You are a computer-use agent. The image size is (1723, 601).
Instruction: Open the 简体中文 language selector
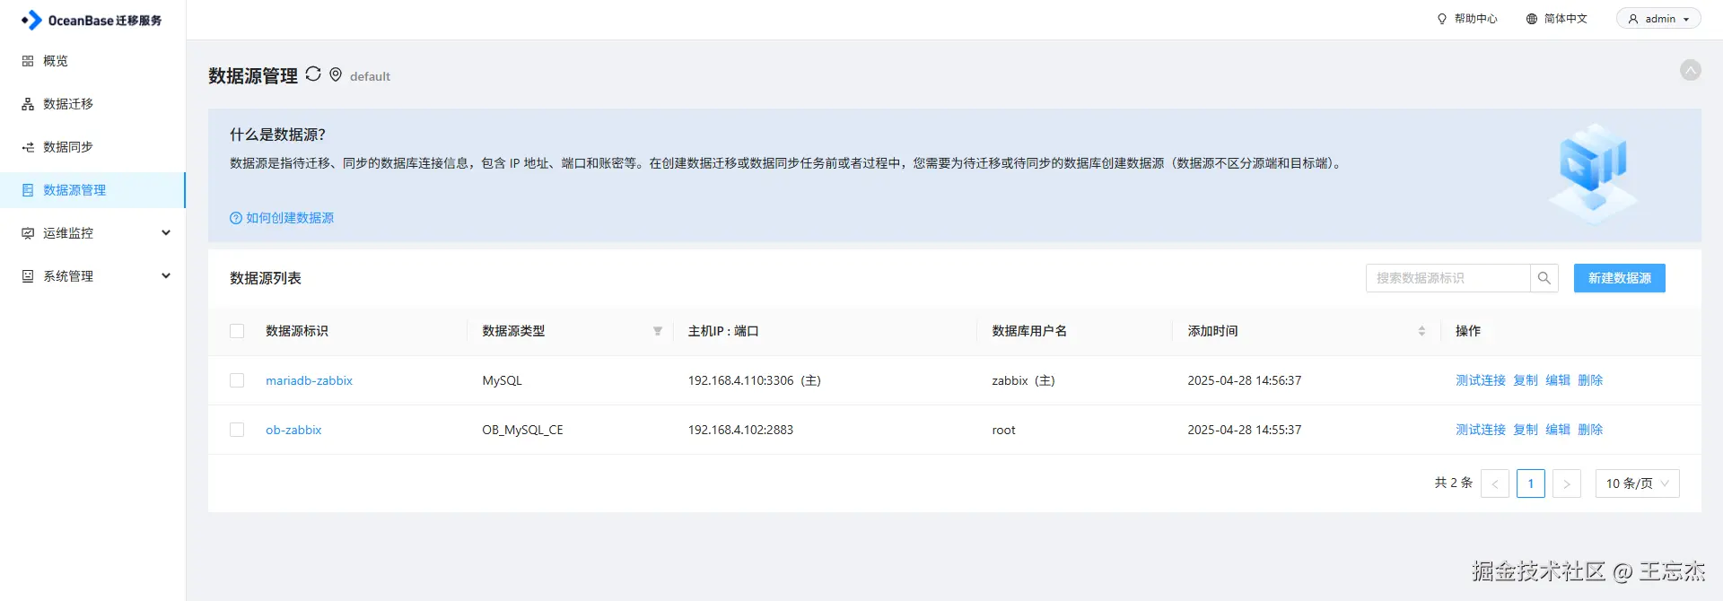[1557, 19]
